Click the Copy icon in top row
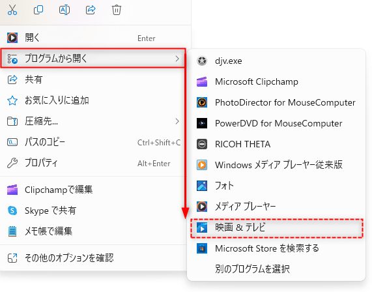Image resolution: width=372 pixels, height=292 pixels. click(38, 10)
